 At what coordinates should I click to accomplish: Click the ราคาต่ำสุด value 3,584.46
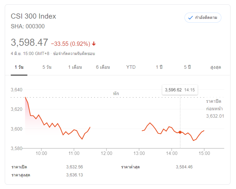(x=184, y=167)
